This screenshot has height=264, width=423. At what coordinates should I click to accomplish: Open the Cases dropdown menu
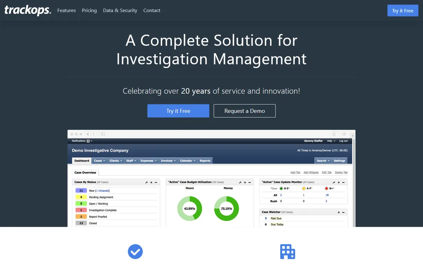point(99,161)
